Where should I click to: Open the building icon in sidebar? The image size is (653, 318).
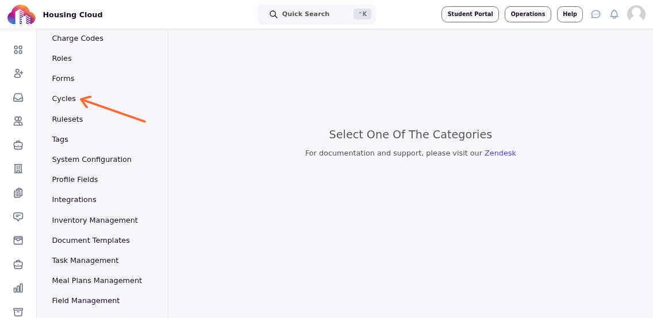18,169
